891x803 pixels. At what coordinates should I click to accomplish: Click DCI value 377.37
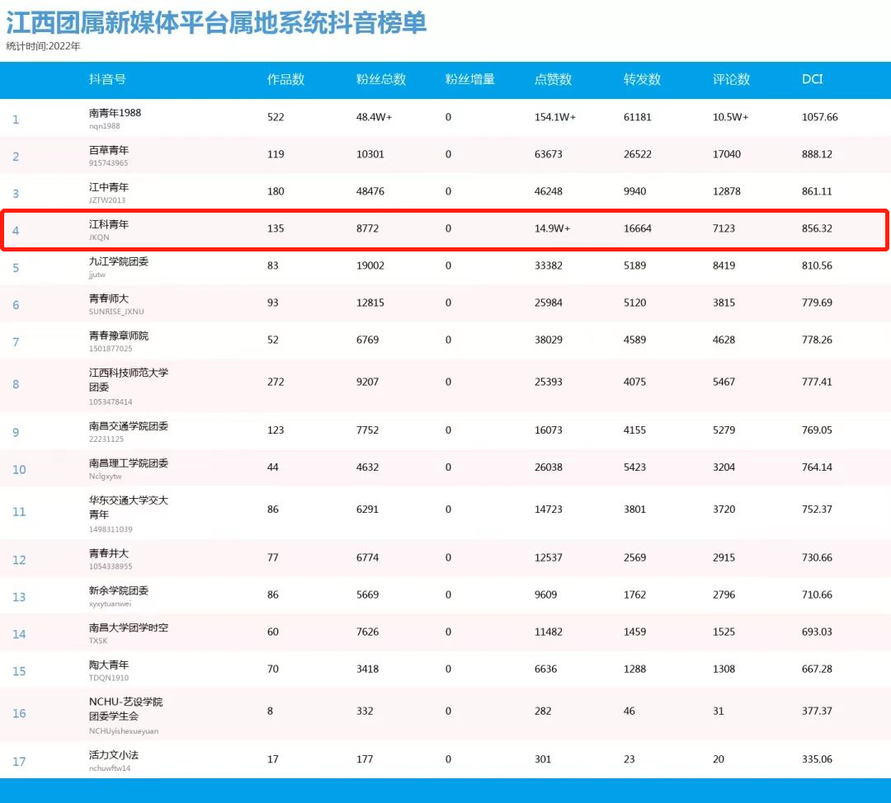tap(817, 711)
